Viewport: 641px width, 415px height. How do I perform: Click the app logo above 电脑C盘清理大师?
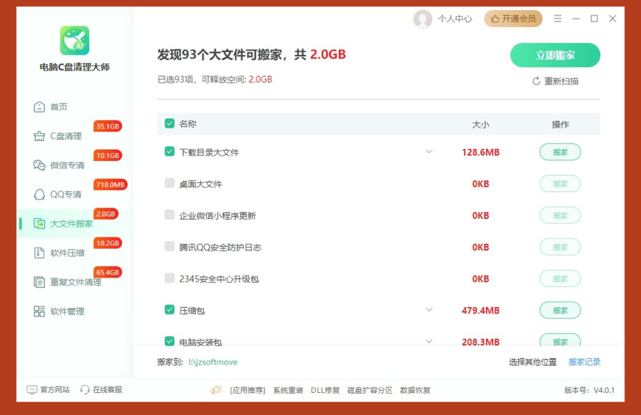[x=74, y=40]
